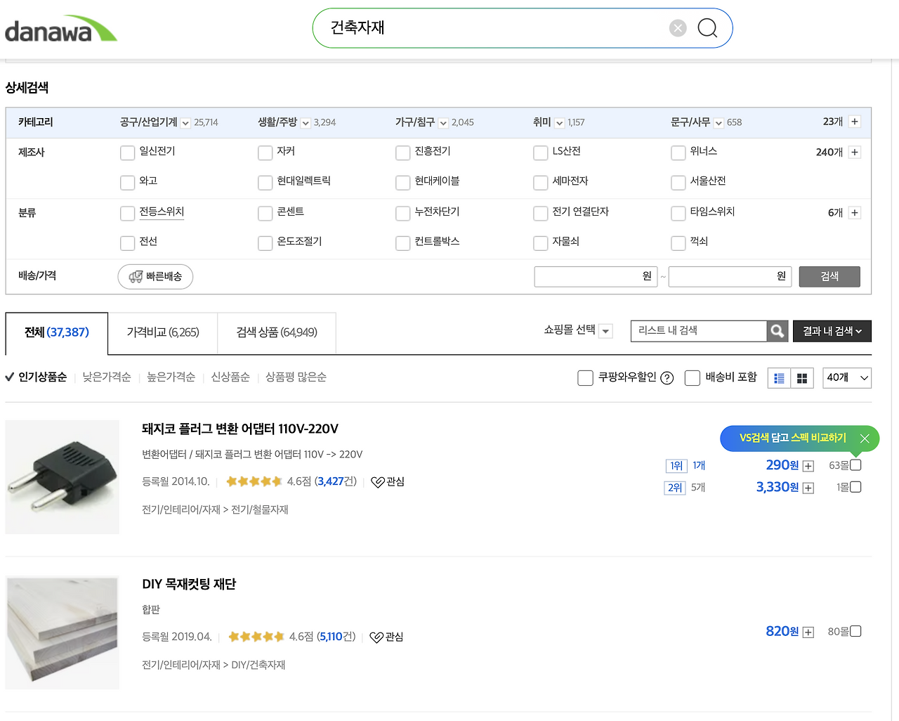The height and width of the screenshot is (721, 899).
Task: Sort results by 낮은가격순
Action: 107,377
